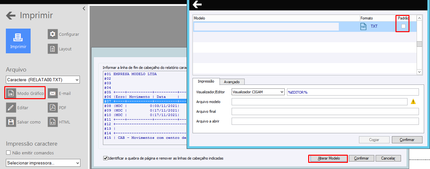Select line #01 EMPRESA MODELO LTDA
Viewport: 430px width, 169px height.
click(144, 74)
